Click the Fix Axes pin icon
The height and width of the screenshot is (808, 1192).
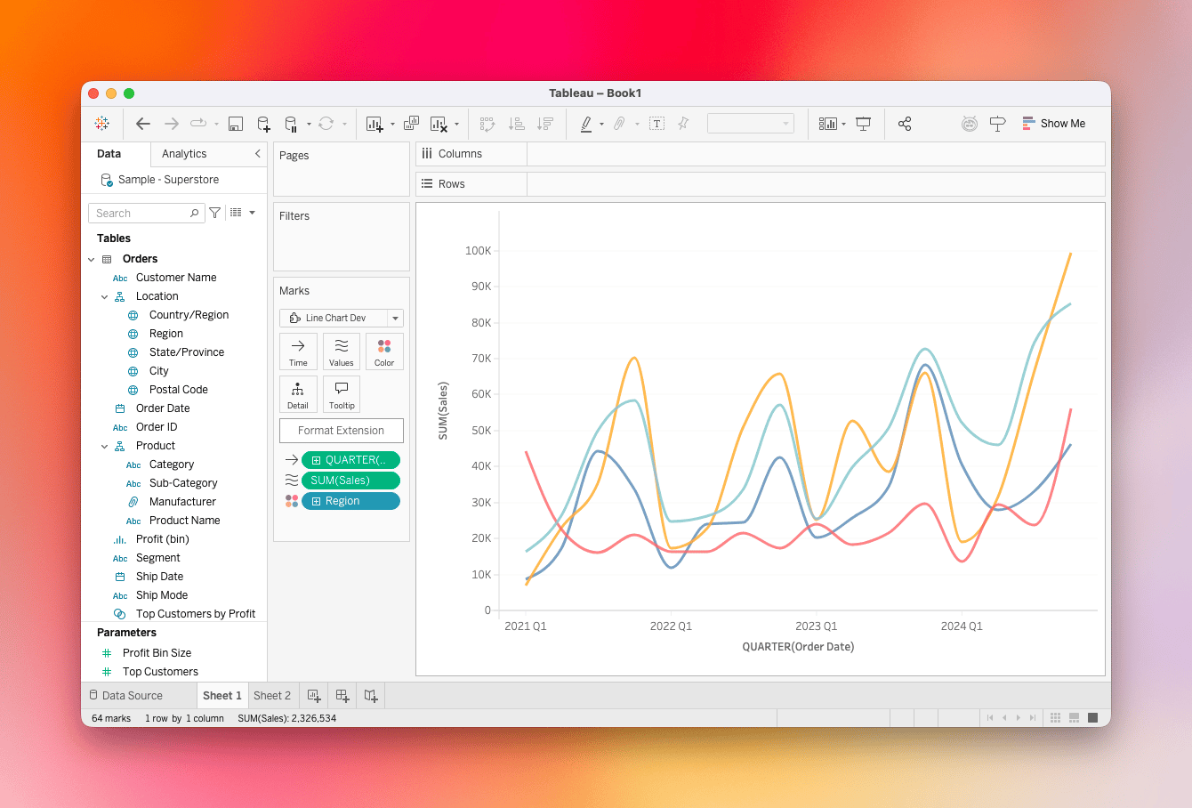click(683, 124)
